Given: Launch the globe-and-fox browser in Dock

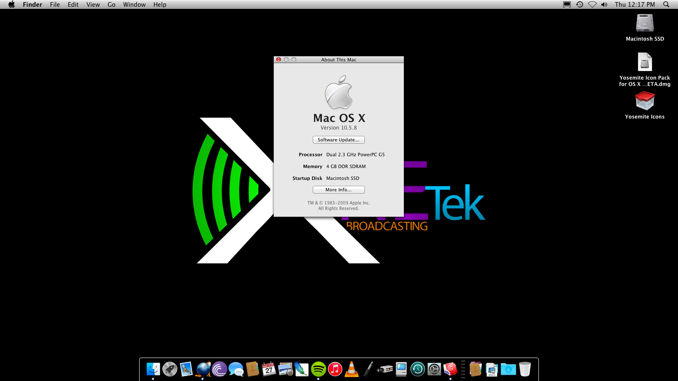Looking at the screenshot, I should [x=203, y=369].
